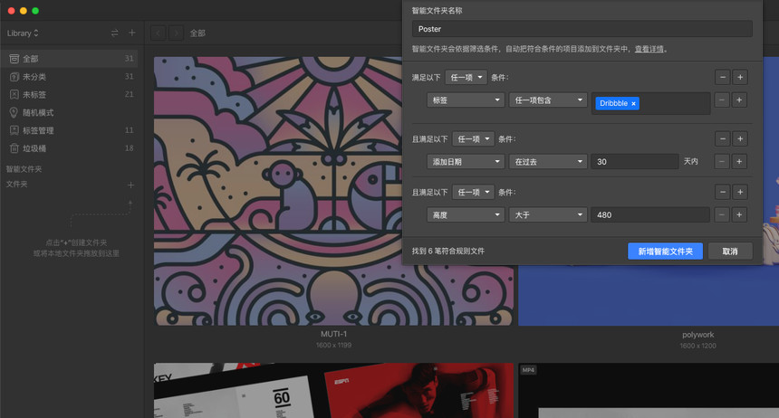Click the 标签管理 tag icon
The height and width of the screenshot is (418, 779).
(14, 130)
